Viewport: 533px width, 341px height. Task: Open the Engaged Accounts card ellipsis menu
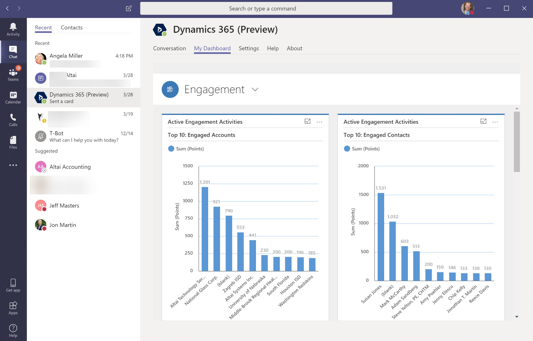coord(319,121)
